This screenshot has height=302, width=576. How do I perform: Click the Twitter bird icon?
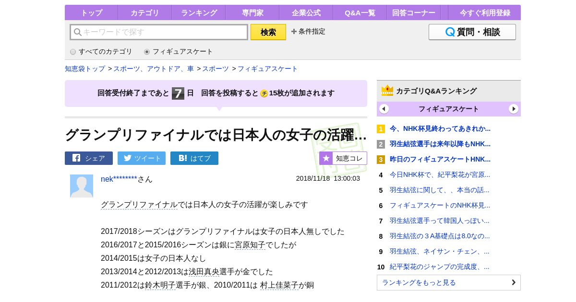(127, 158)
